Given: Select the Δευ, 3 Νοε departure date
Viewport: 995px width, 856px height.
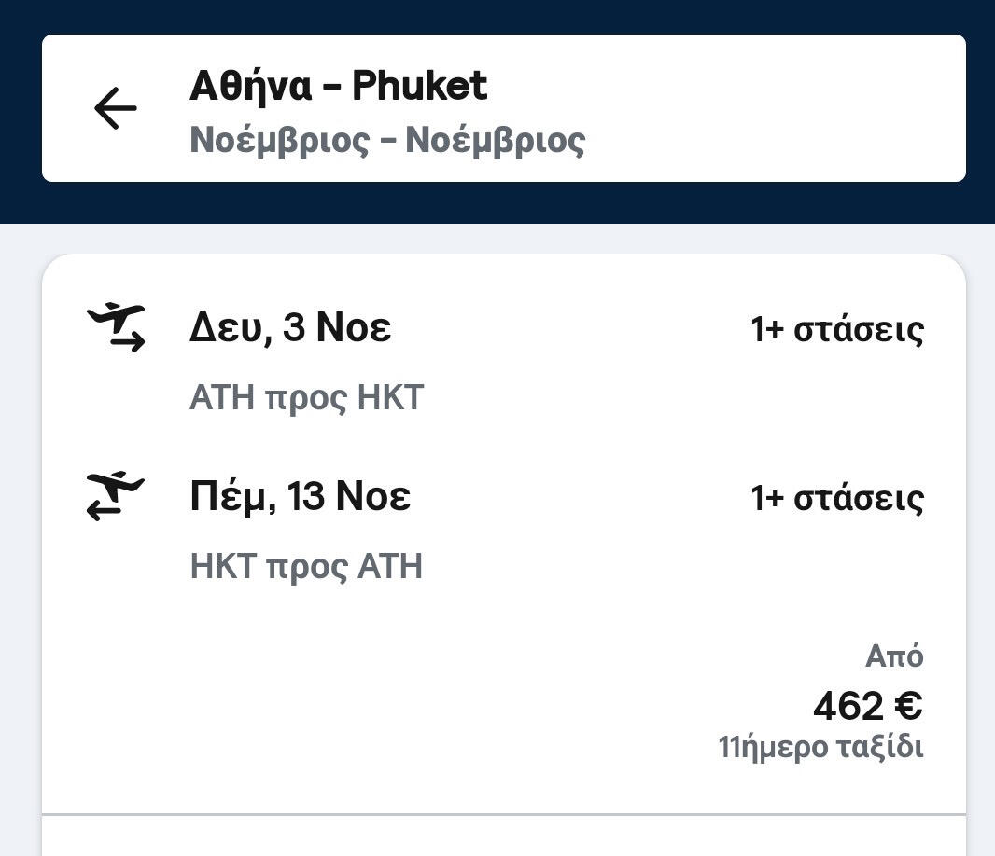Looking at the screenshot, I should tap(290, 328).
